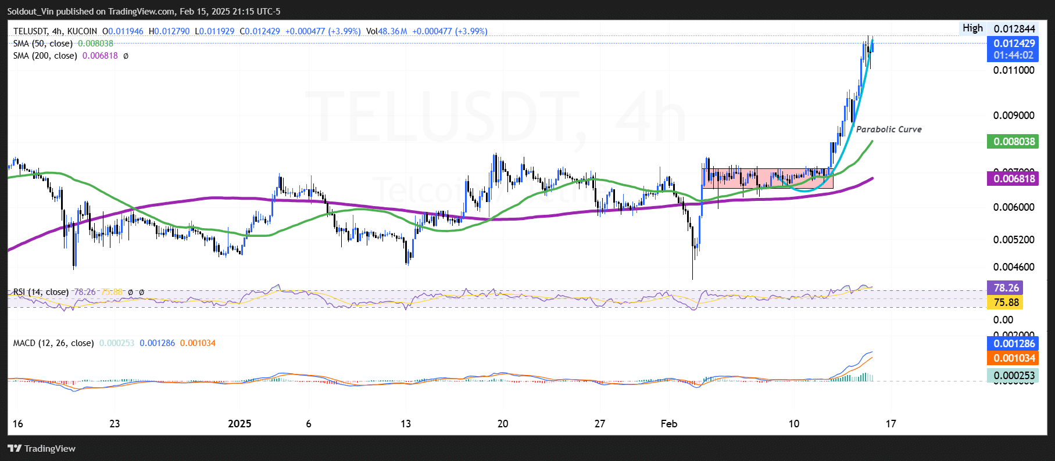This screenshot has height=461, width=1055.
Task: Click the TradingView logo at bottom left
Action: click(x=42, y=448)
